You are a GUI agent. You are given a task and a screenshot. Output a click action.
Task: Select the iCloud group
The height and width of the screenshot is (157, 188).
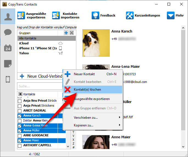point(47,43)
